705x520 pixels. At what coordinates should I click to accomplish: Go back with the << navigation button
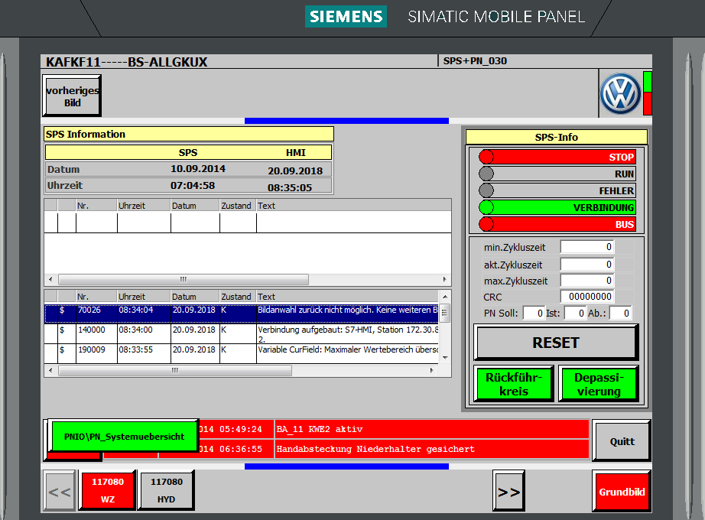point(60,491)
